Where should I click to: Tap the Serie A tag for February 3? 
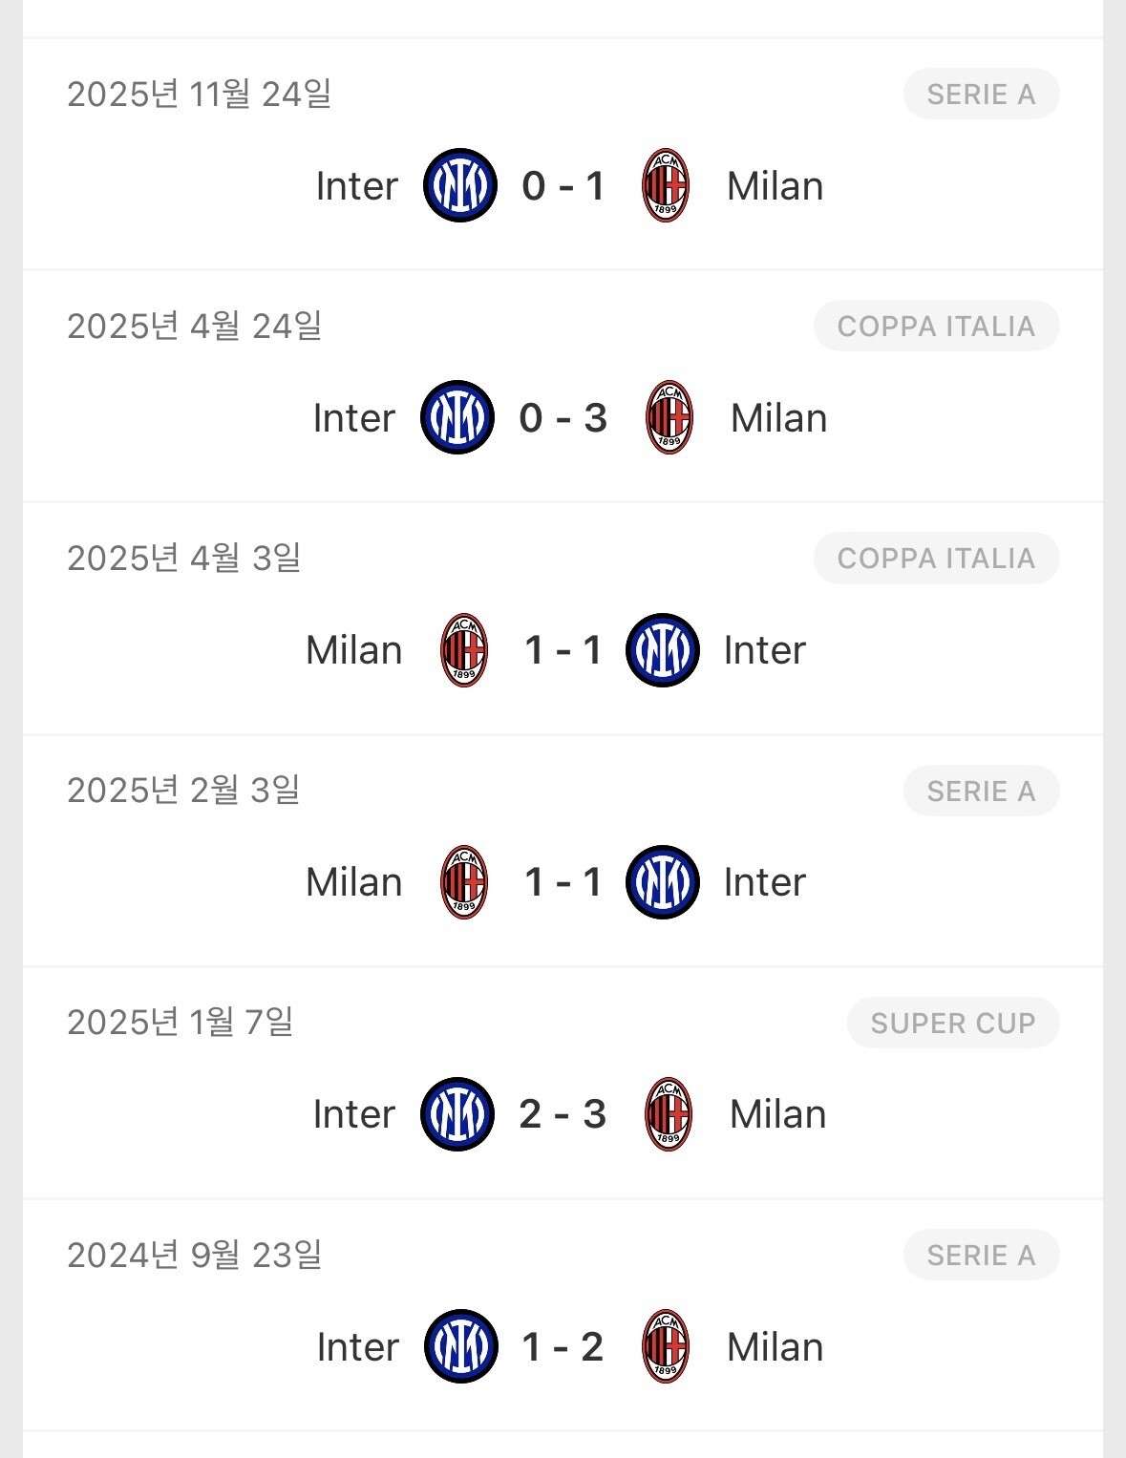click(x=981, y=791)
